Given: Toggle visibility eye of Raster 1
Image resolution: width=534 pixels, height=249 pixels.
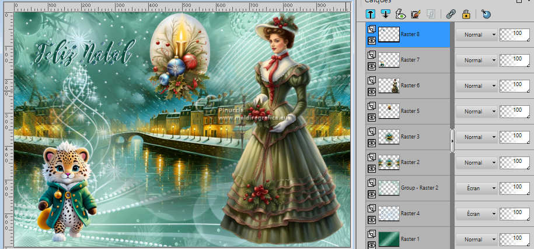Looking at the screenshot, I should [x=372, y=244].
